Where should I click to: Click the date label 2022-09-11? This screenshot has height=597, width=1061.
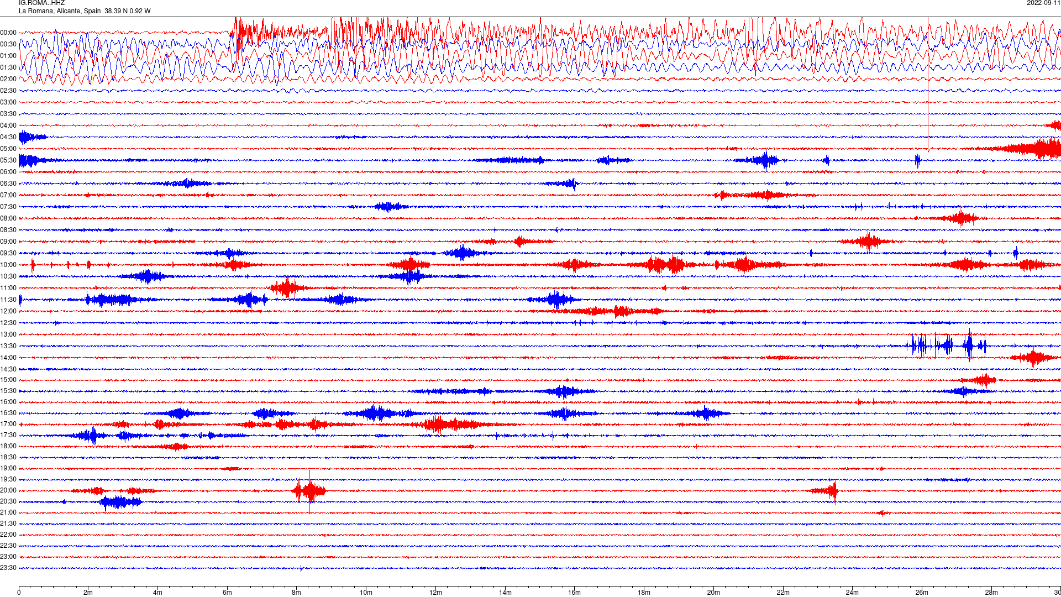(x=1043, y=3)
